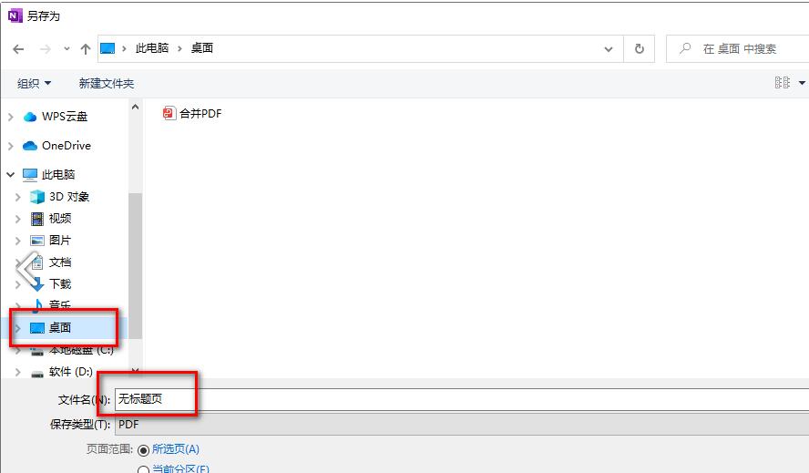This screenshot has height=473, width=809.
Task: Expand the WPS云盘 tree node
Action: 10,118
